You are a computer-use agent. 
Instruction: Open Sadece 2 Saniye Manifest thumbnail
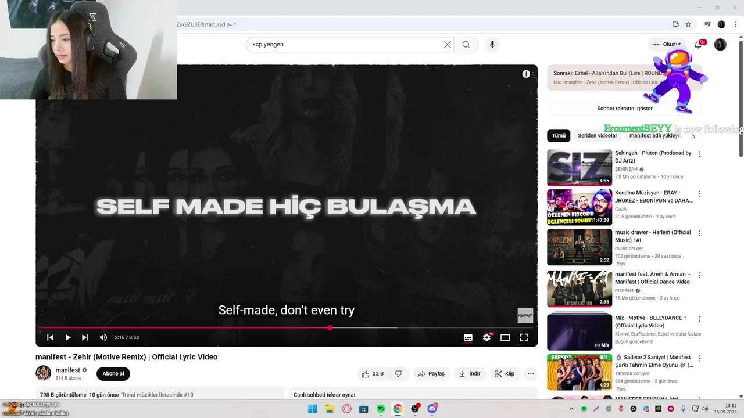pos(580,372)
